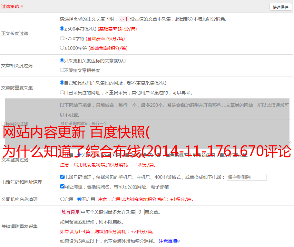The height and width of the screenshot is (247, 294).
Task: Select the ≥1000字符 length option
Action: [62, 48]
